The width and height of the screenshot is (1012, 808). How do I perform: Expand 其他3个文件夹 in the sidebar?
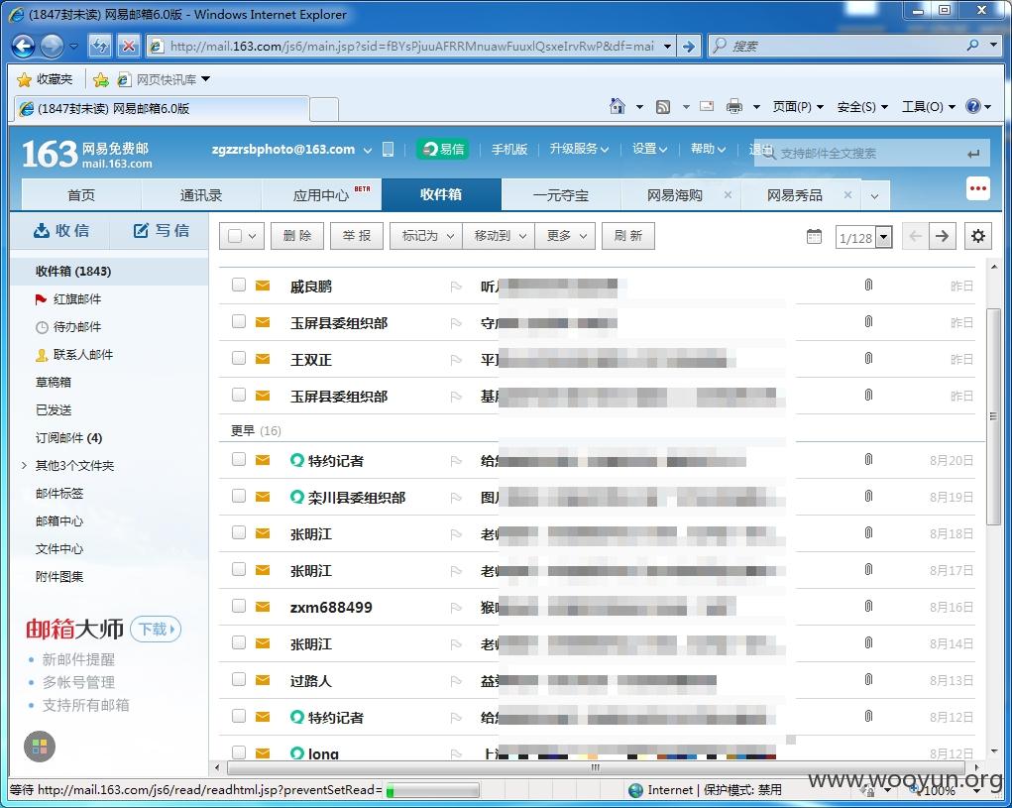[24, 465]
